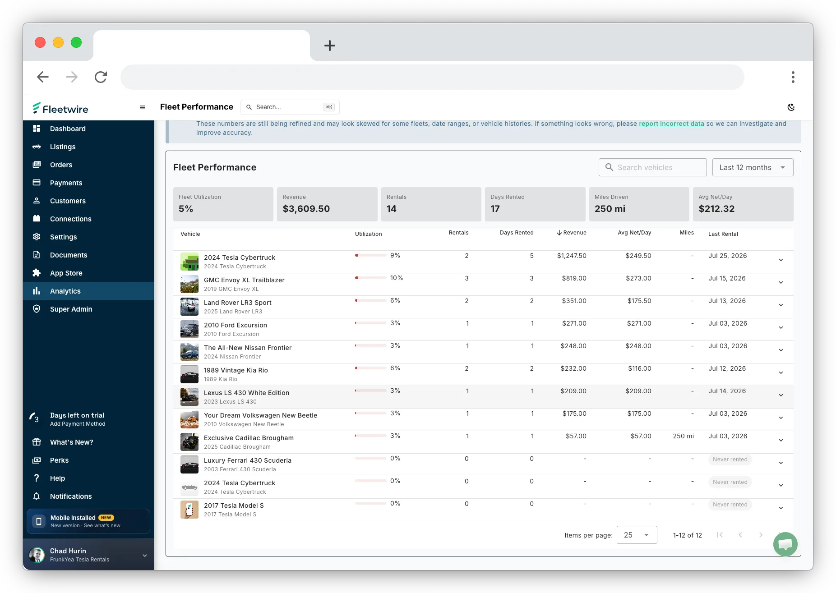The image size is (836, 593).
Task: Open the Super Admin menu item
Action: [88, 309]
